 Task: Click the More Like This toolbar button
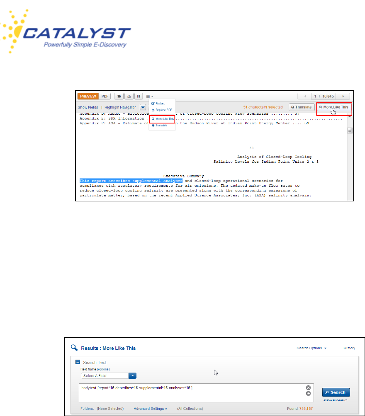pyautogui.click(x=334, y=107)
